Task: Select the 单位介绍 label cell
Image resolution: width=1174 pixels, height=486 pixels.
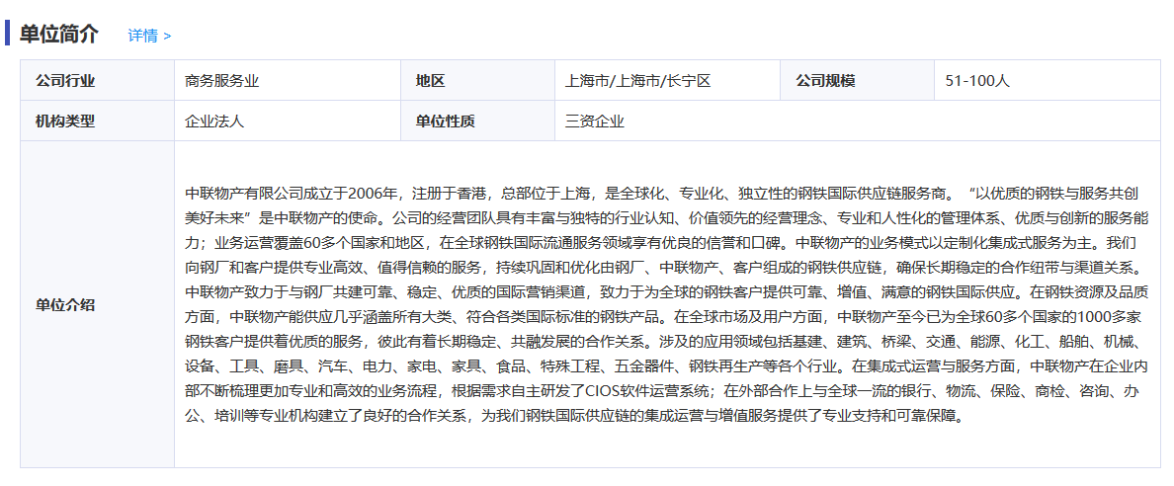Action: pyautogui.click(x=65, y=304)
